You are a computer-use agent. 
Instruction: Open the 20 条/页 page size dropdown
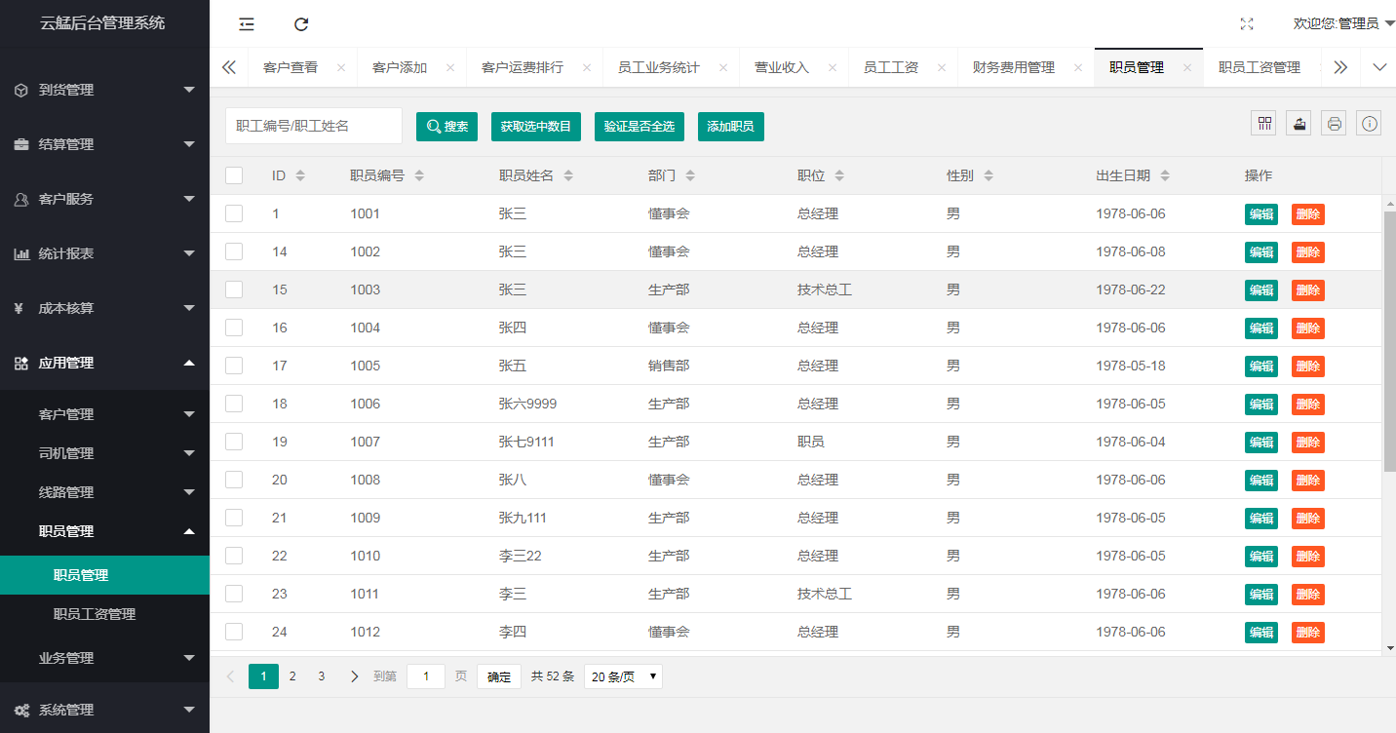[623, 676]
